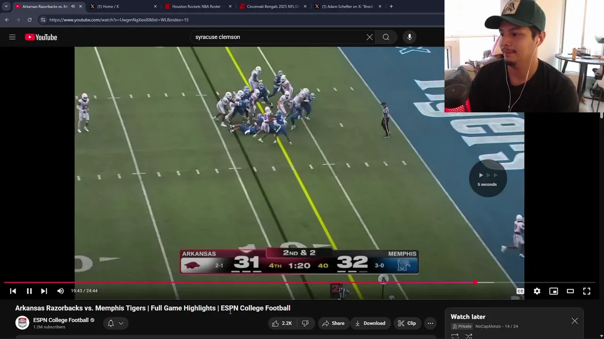
Task: Open ESPN College Football channel avatar
Action: point(22,323)
